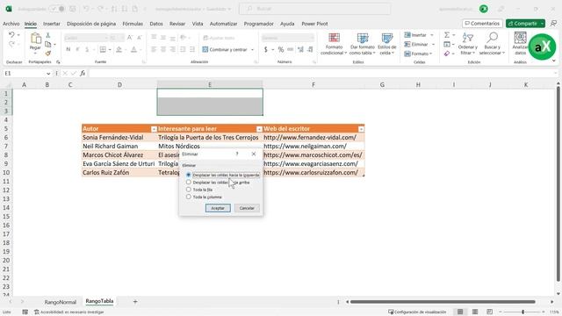Open the RangoNormal sheet tab
This screenshot has width=562, height=316.
61,302
